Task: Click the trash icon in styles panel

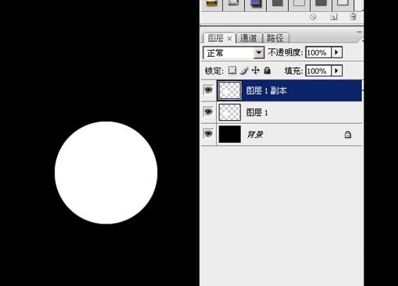Action: click(353, 16)
